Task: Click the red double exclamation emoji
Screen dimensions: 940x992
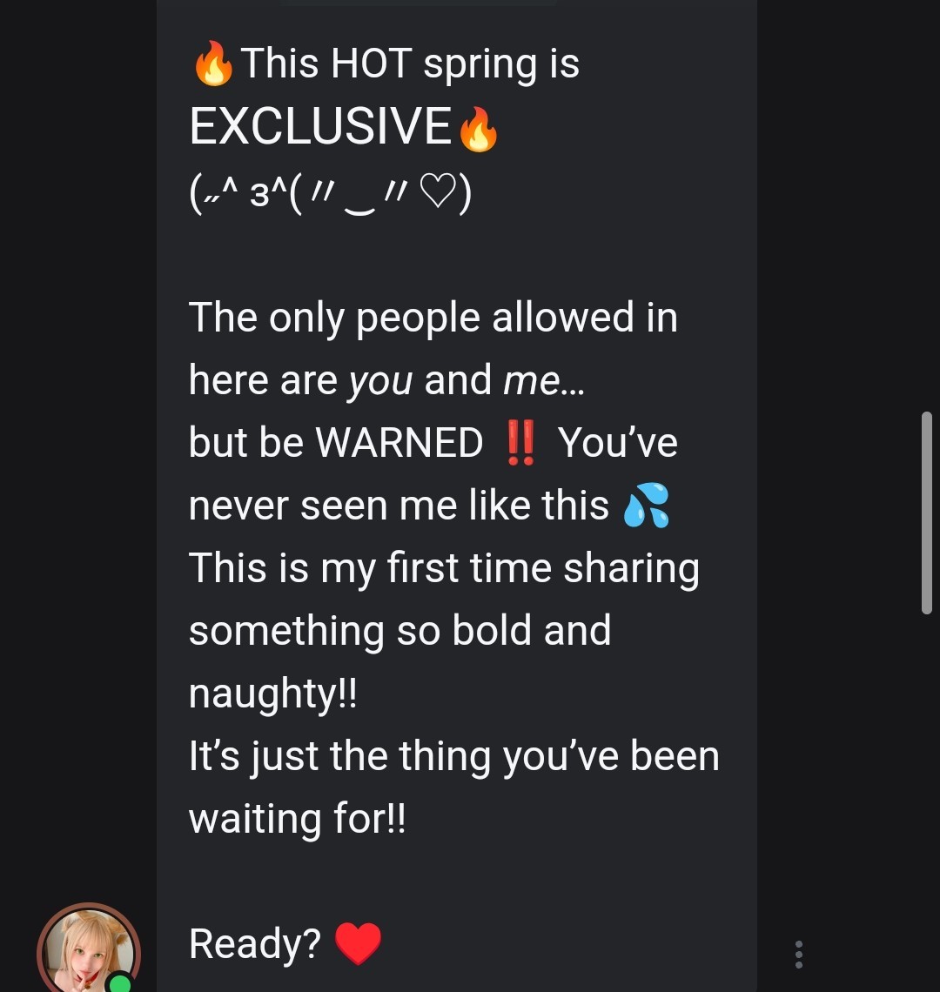Action: click(x=520, y=443)
